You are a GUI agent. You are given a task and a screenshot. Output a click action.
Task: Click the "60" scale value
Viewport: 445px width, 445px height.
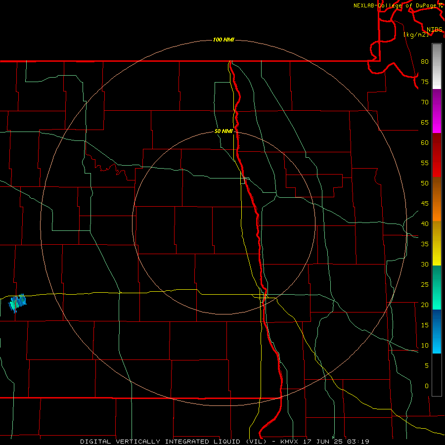click(425, 143)
